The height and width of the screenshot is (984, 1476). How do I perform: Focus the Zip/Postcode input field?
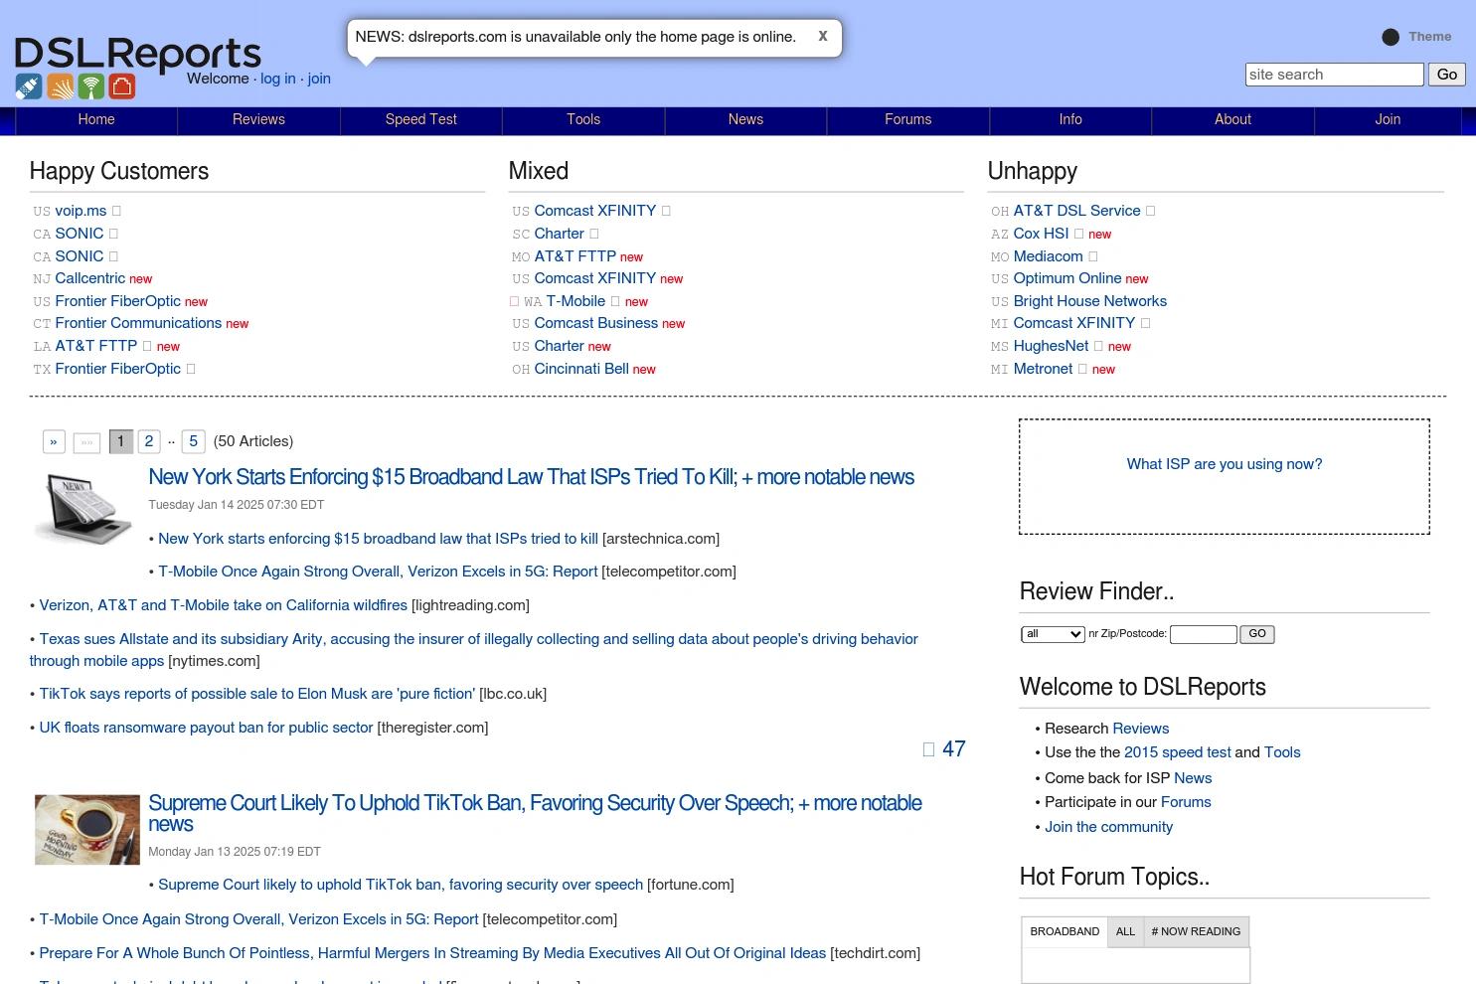click(x=1204, y=634)
